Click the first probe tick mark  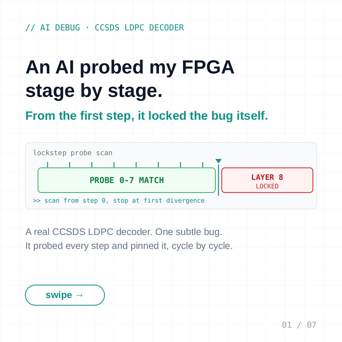47,165
